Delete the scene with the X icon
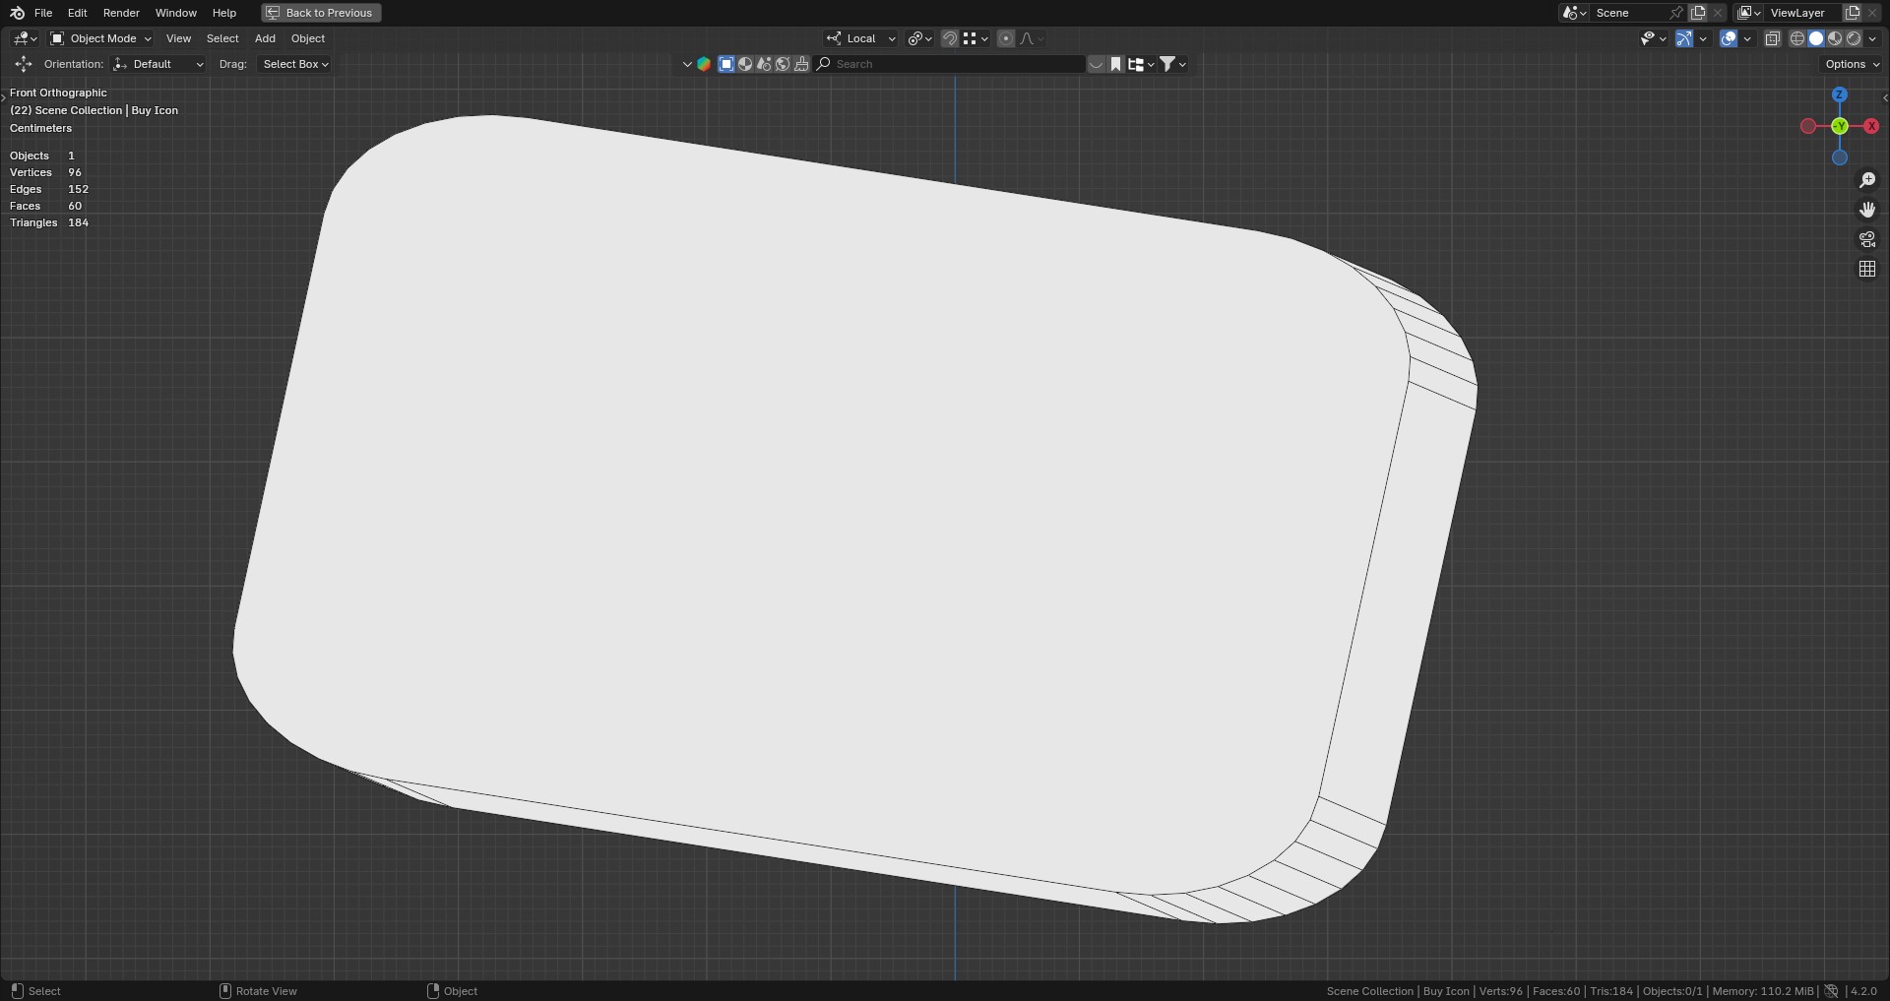The width and height of the screenshot is (1890, 1001). (1718, 13)
